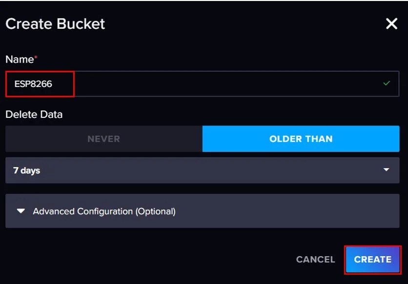Click the disclosure triangle beside Advanced Configuration
Viewport: 408px width, 284px height.
[x=20, y=211]
